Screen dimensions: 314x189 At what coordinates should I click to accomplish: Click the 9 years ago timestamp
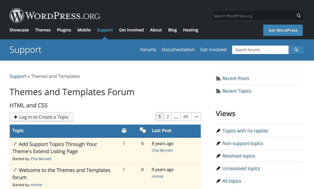(162, 170)
